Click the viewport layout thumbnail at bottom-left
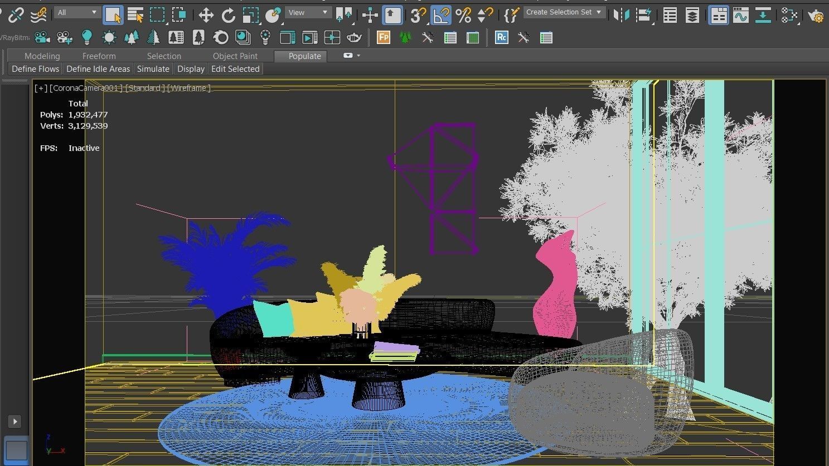Viewport: 829px width, 466px height. click(17, 450)
